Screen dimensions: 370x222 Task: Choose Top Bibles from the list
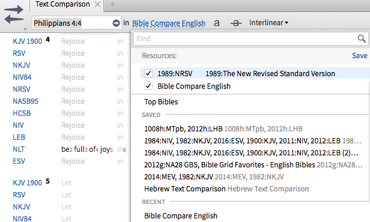(161, 102)
